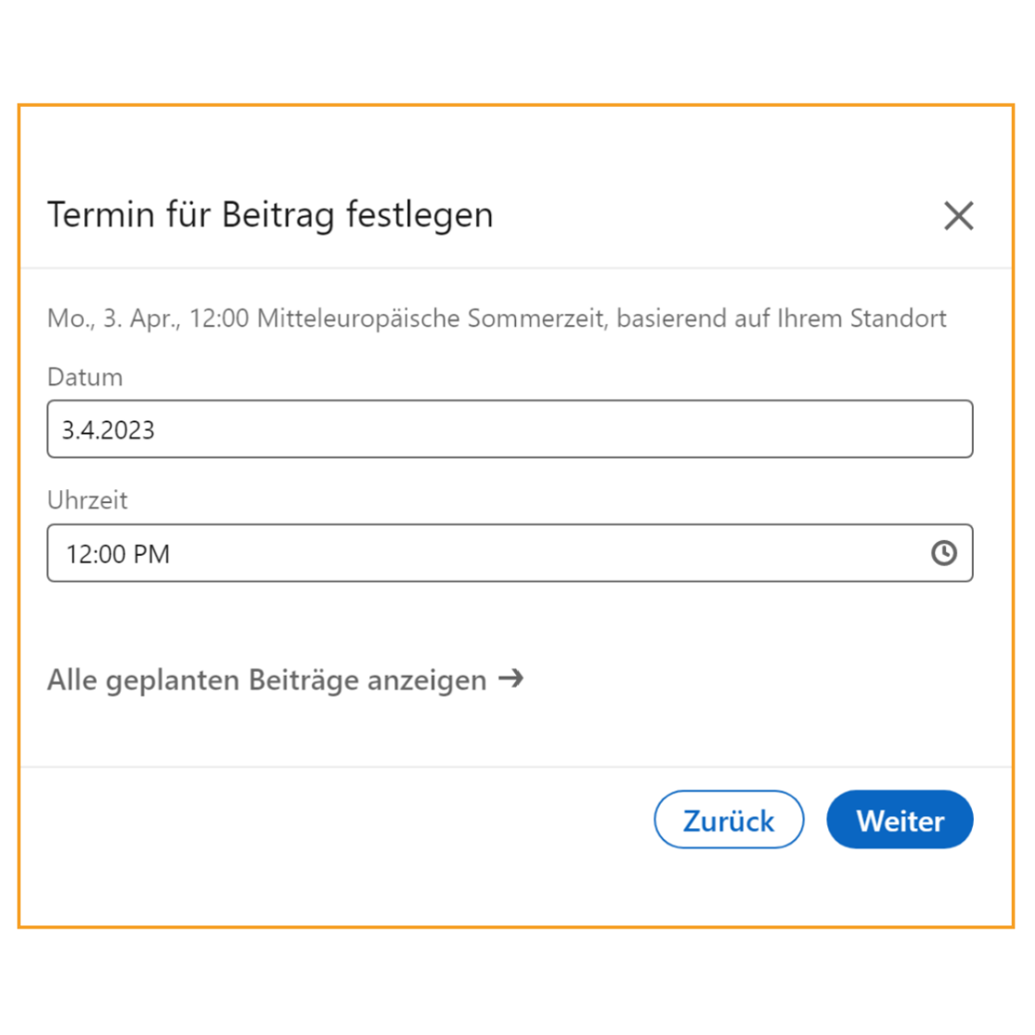Select the Datum field label

pyautogui.click(x=85, y=377)
